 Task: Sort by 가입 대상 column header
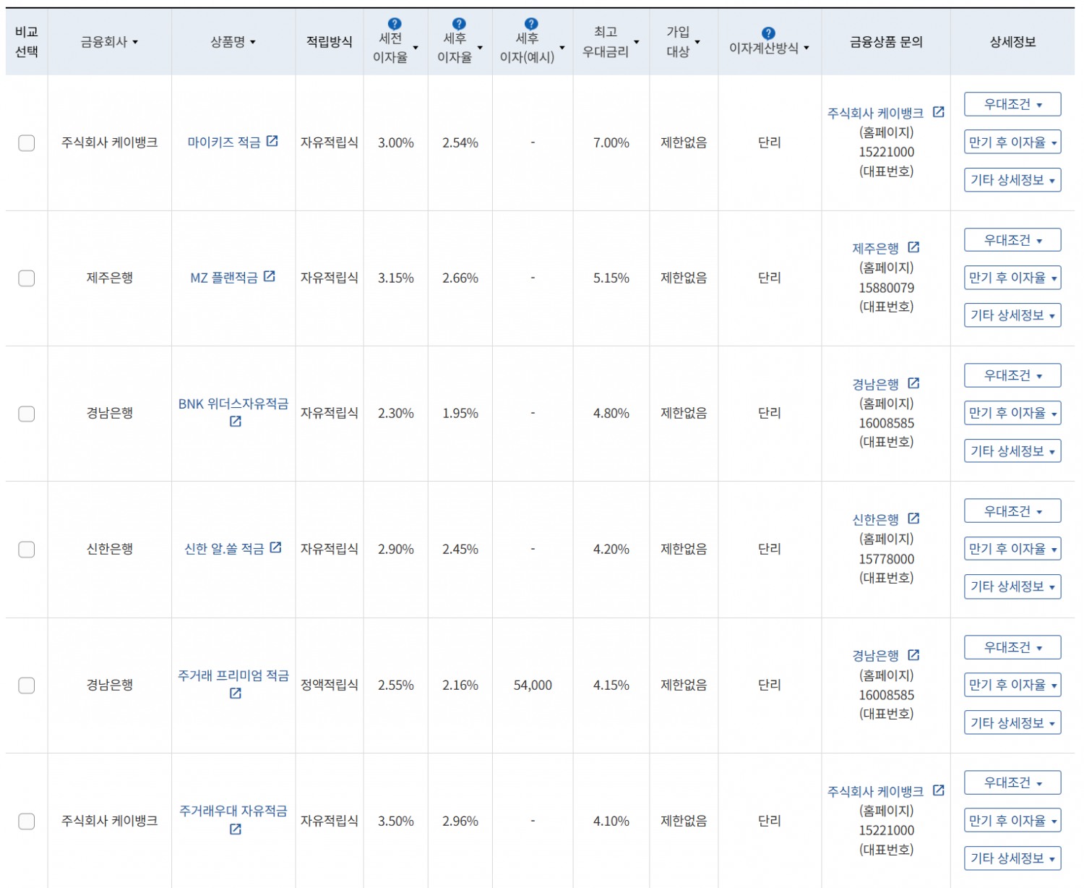(683, 42)
